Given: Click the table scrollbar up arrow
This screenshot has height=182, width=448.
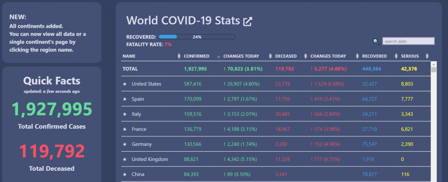Looking at the screenshot, I should (x=434, y=64).
